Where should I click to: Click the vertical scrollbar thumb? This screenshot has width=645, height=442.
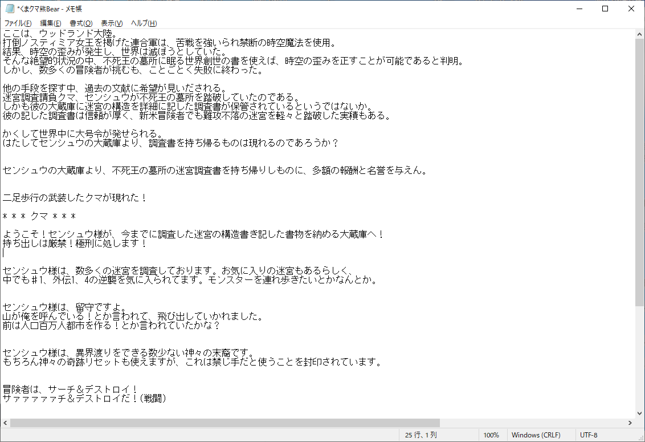pos(640,172)
